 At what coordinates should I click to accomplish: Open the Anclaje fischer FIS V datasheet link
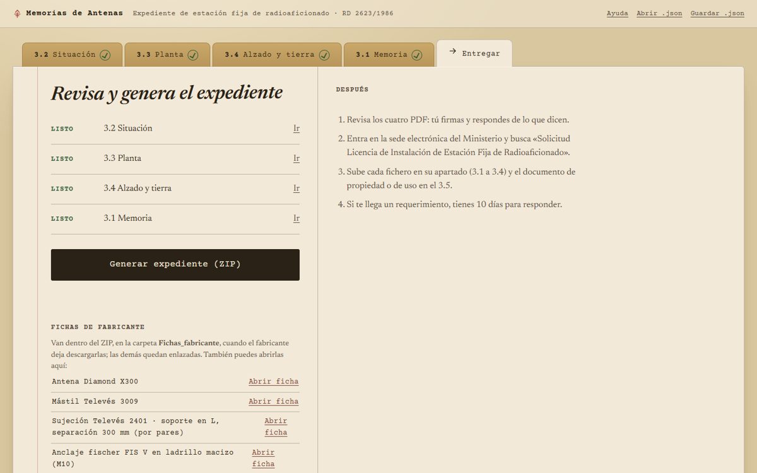263,458
